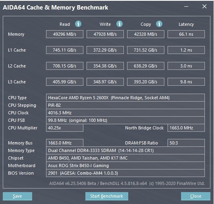Viewport: 214px width, 204px height.
Task: Click the Memory Type field DDR4-3333
Action: click(x=125, y=150)
